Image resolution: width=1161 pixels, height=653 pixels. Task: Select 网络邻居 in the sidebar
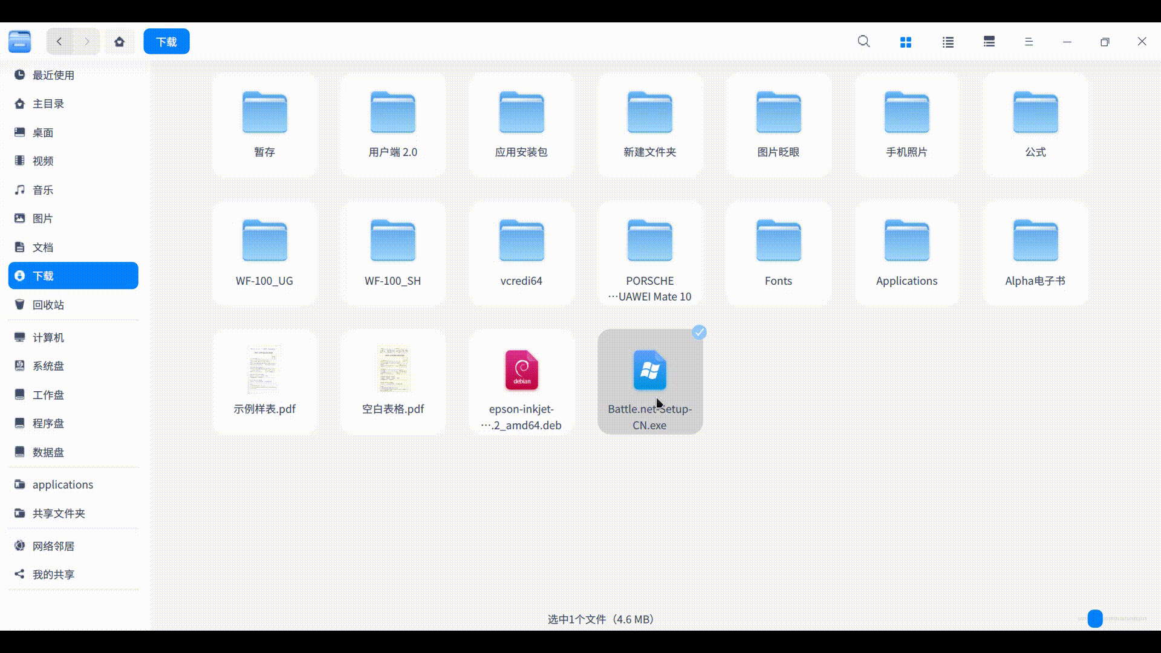click(x=53, y=546)
